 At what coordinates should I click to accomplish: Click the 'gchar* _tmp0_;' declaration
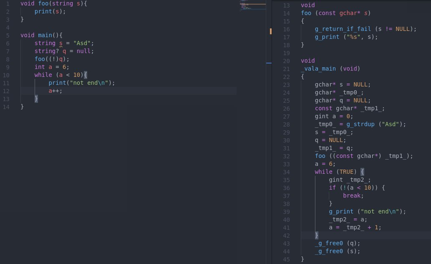click(339, 93)
